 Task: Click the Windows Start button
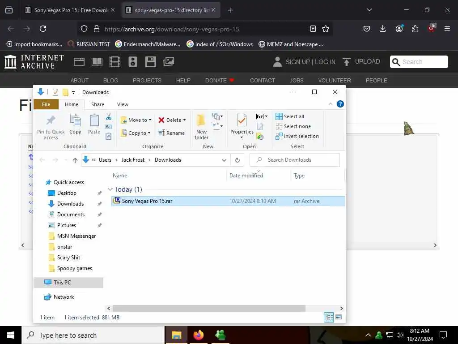click(x=11, y=335)
